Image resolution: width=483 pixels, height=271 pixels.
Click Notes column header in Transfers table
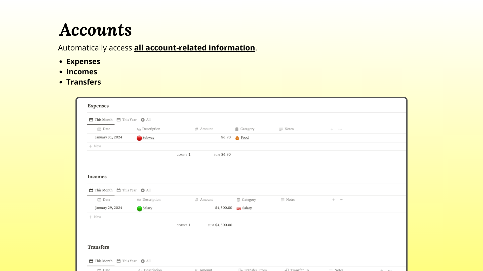click(x=336, y=270)
